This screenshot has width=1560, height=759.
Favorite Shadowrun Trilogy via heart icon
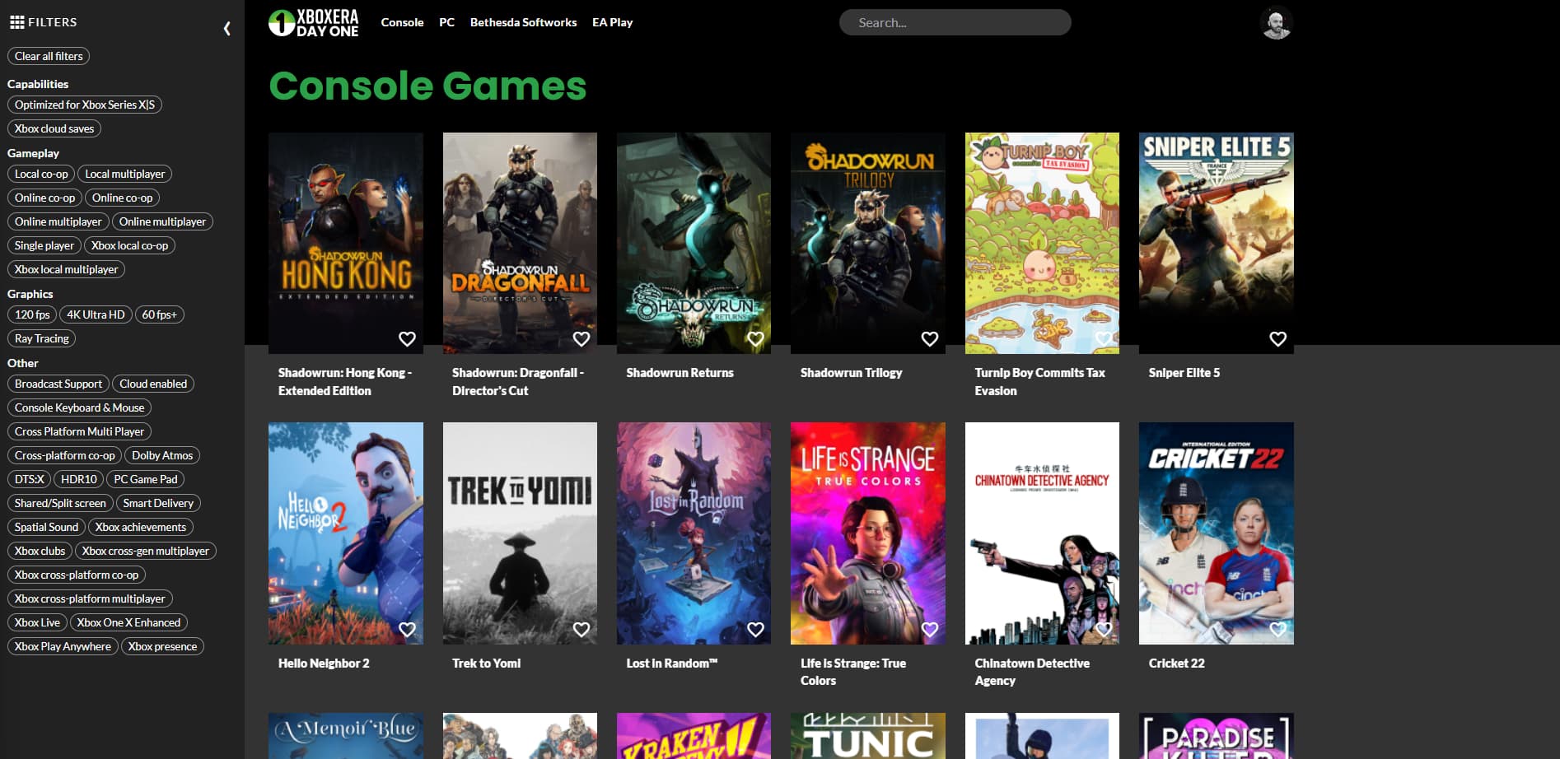pos(930,339)
